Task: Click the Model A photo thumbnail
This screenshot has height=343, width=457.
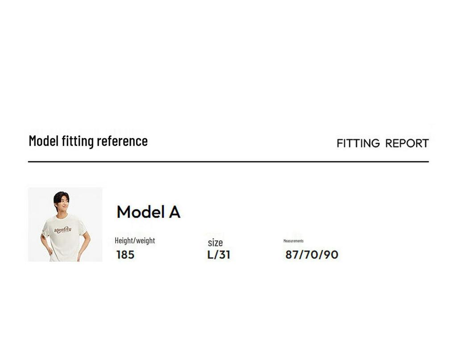Action: [65, 224]
